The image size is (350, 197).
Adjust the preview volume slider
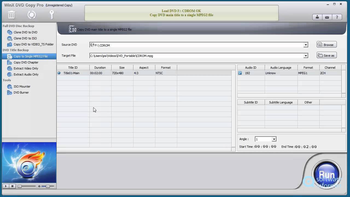tap(48, 186)
